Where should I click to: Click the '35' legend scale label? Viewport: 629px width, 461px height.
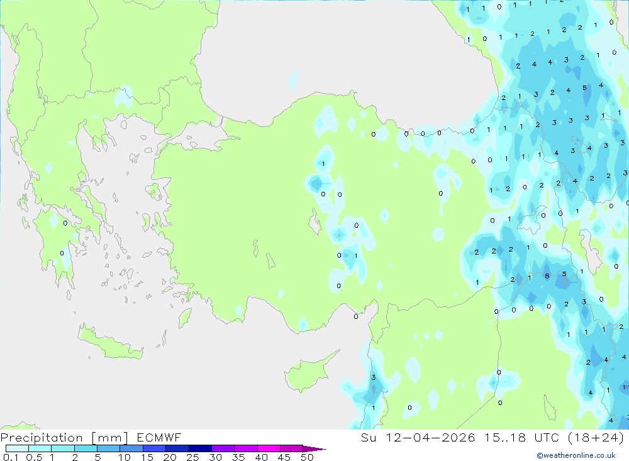tap(238, 457)
